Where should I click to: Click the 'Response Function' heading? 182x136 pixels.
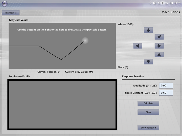coord(133,76)
